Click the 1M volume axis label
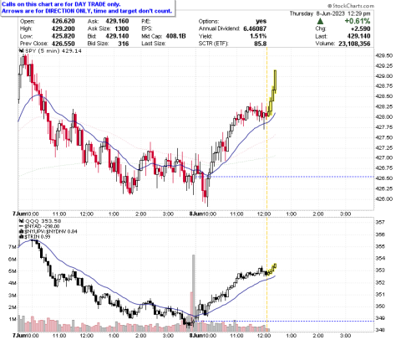This screenshot has height=340, width=401. 13,319
